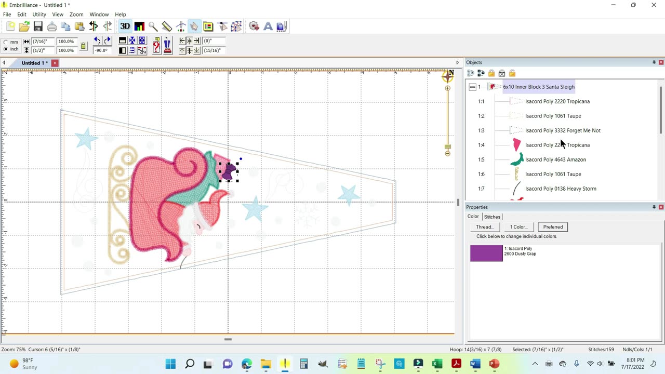Center selection in hoop icon

[142, 41]
